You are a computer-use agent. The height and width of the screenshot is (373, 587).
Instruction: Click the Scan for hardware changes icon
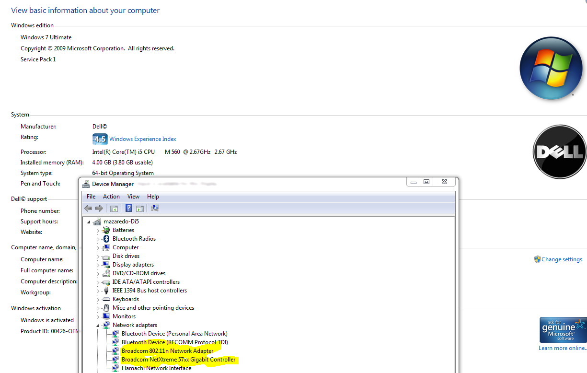[x=154, y=208]
